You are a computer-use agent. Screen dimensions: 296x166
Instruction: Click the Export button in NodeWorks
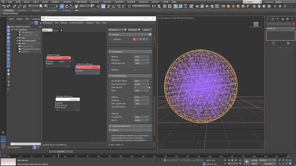point(147,30)
